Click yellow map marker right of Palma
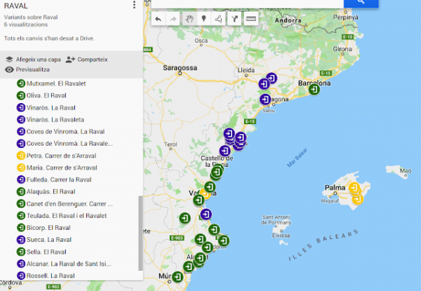 (x=354, y=187)
